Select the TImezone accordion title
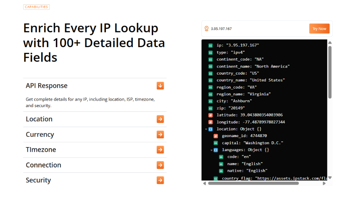Image resolution: width=360 pixels, height=206 pixels. pos(41,150)
